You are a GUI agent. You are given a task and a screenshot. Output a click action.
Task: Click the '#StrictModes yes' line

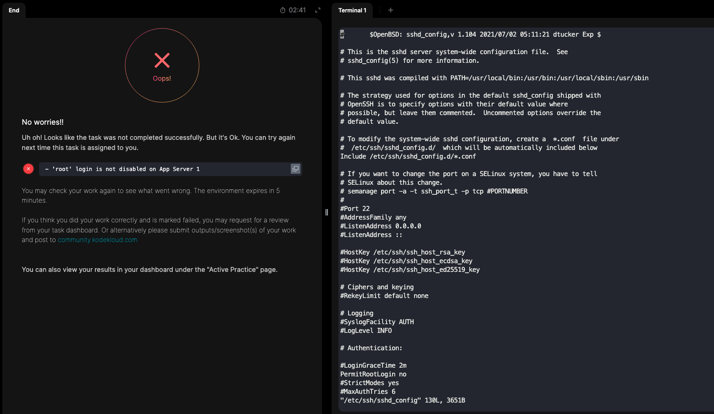pos(370,383)
